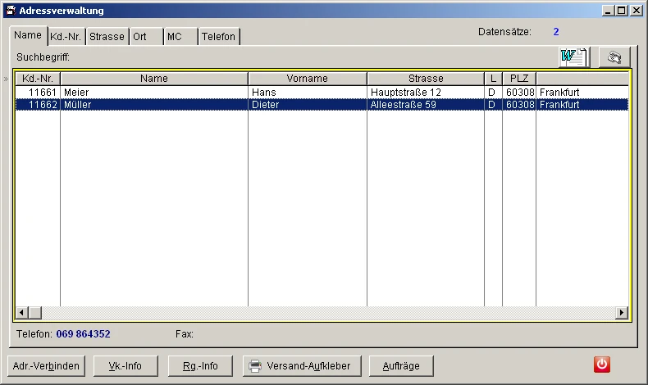648x385 pixels.
Task: Open the MC tab
Action: 180,37
